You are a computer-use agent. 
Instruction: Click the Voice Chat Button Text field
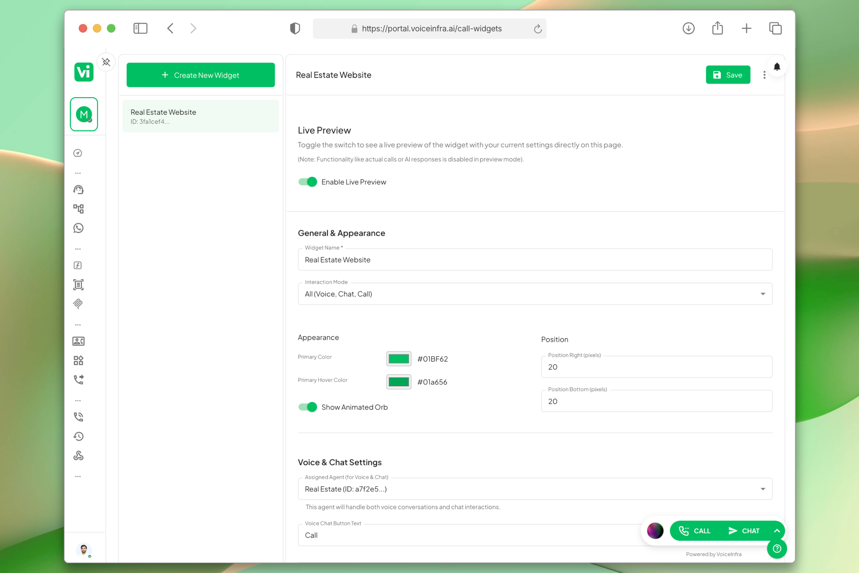(x=470, y=535)
